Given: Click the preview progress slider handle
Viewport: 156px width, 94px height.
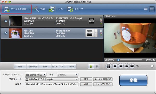Looking at the screenshot, I should (118, 60).
